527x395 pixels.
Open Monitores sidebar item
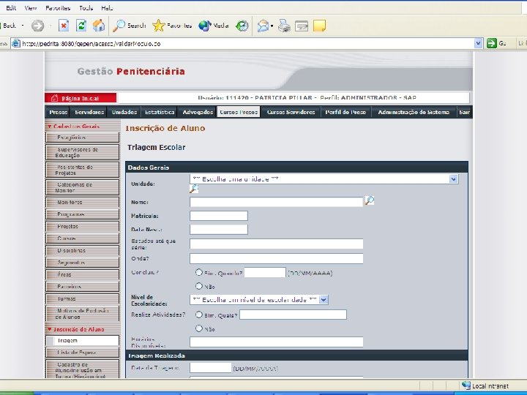click(82, 202)
